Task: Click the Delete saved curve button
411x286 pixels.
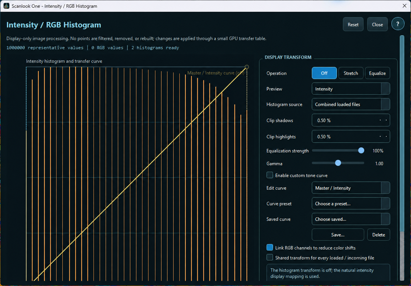Action: tap(378, 235)
